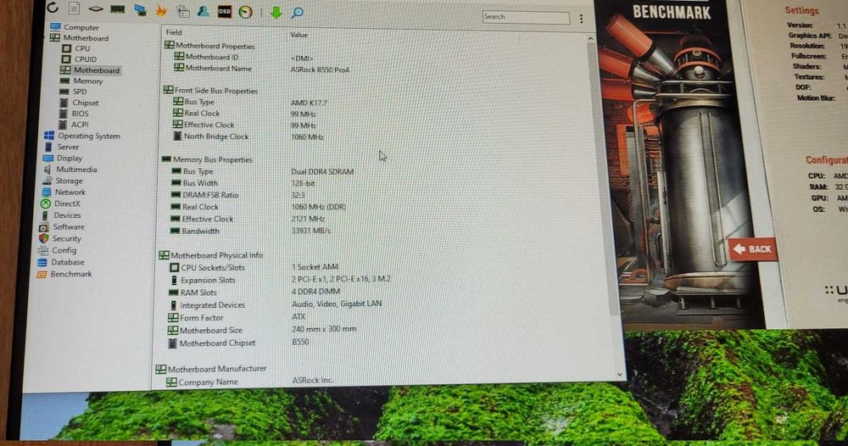This screenshot has width=848, height=446.
Task: Click the Refresh arrow in the toolbar
Action: point(53,7)
